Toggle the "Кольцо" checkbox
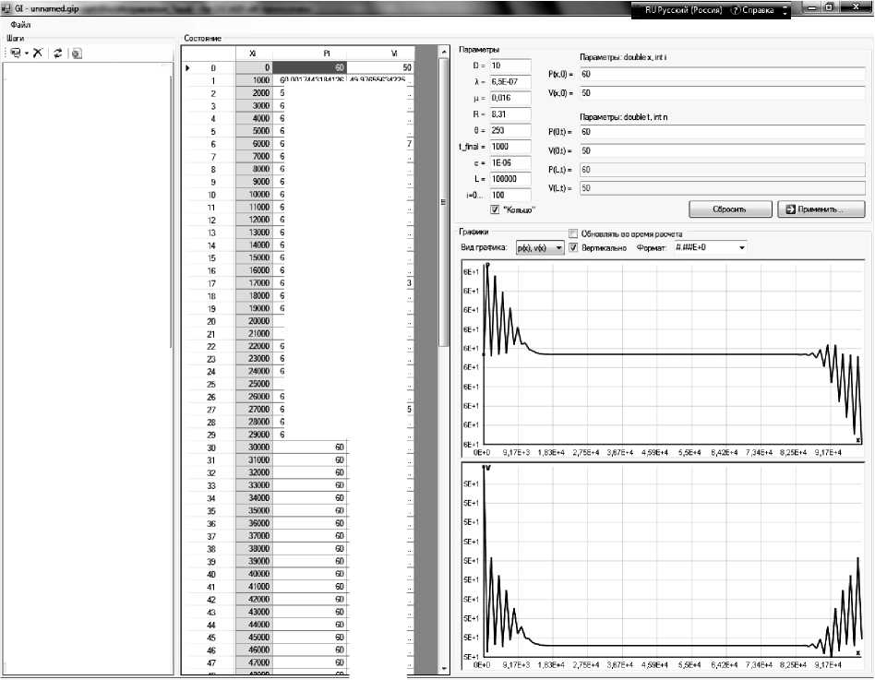Viewport: 875px width, 680px height. click(x=496, y=210)
